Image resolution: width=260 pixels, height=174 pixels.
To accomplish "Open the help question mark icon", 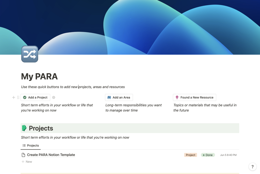I will point(252,166).
